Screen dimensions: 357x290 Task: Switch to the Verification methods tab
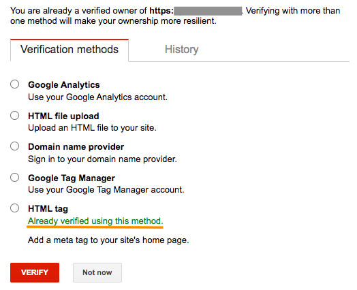click(69, 50)
